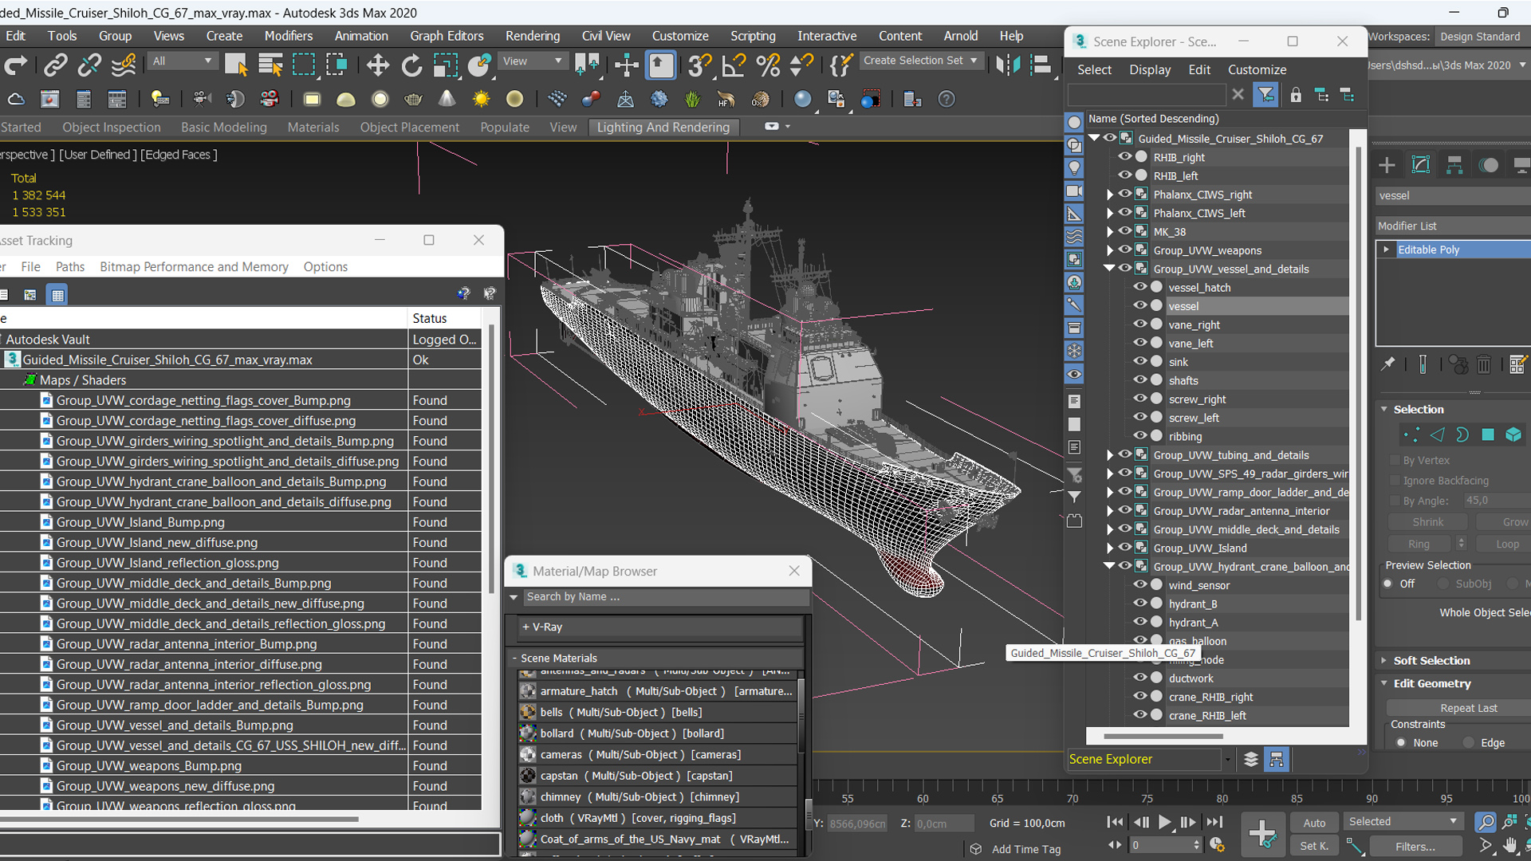Click the Link objects chain icon
1531x861 pixels.
(55, 65)
